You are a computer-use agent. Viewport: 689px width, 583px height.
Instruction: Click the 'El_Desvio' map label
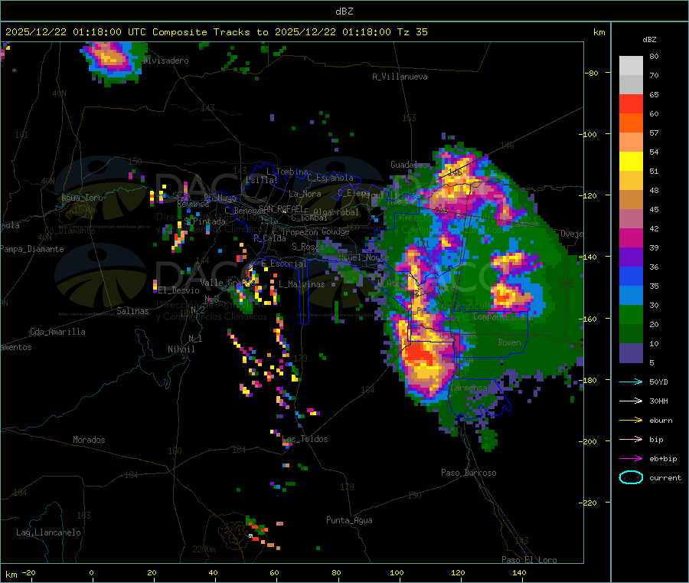178,290
